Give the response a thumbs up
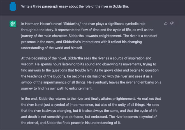Image resolution: width=185 pixels, height=130 pixels. (x=166, y=23)
